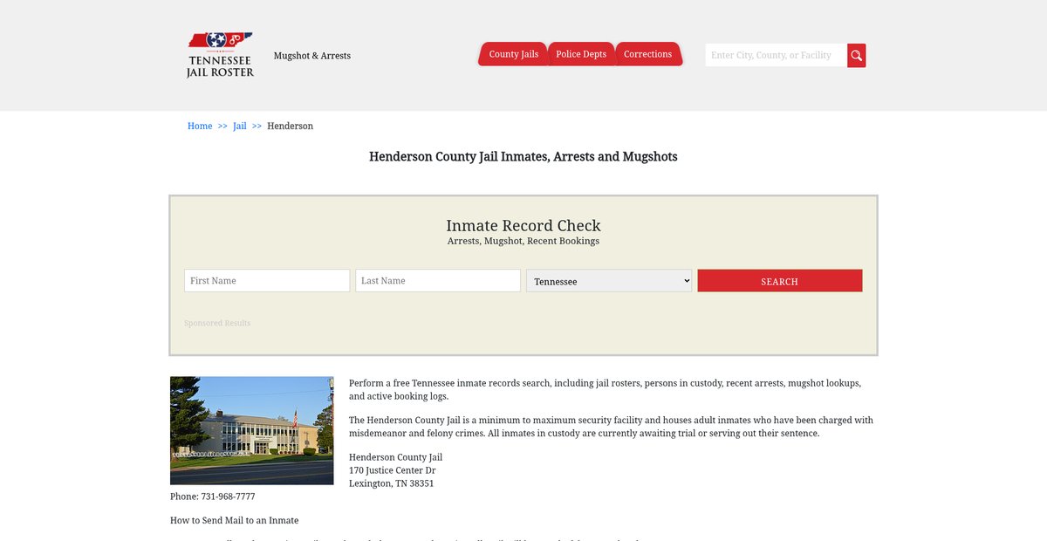Image resolution: width=1047 pixels, height=541 pixels.
Task: Click the How to Send Mail to an Inmate heading
Action: tap(234, 521)
